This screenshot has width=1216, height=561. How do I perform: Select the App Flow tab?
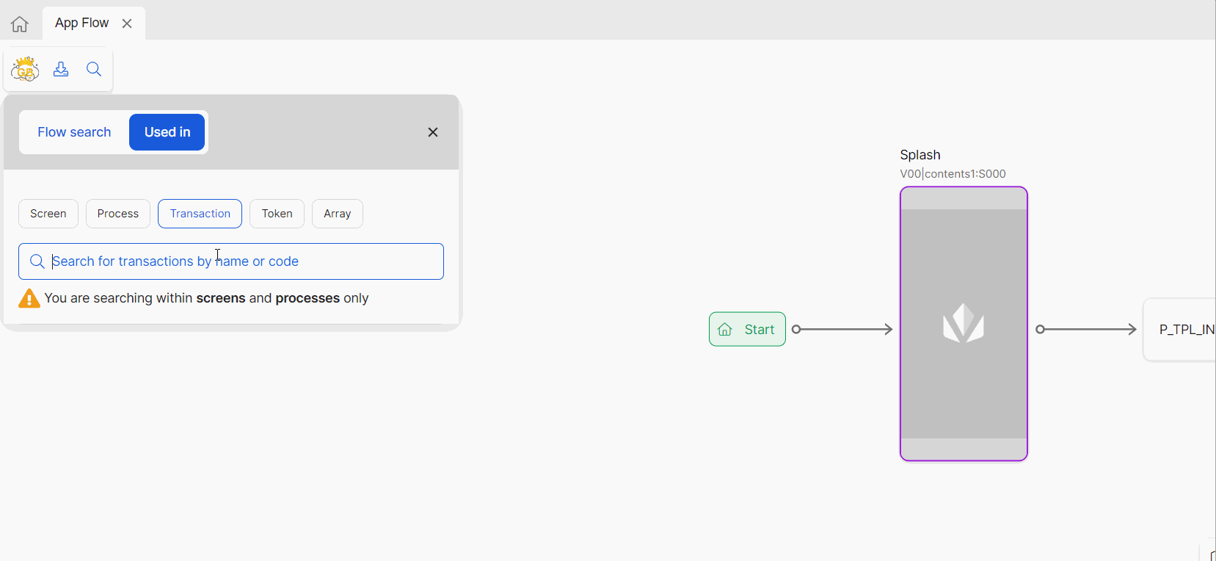81,23
